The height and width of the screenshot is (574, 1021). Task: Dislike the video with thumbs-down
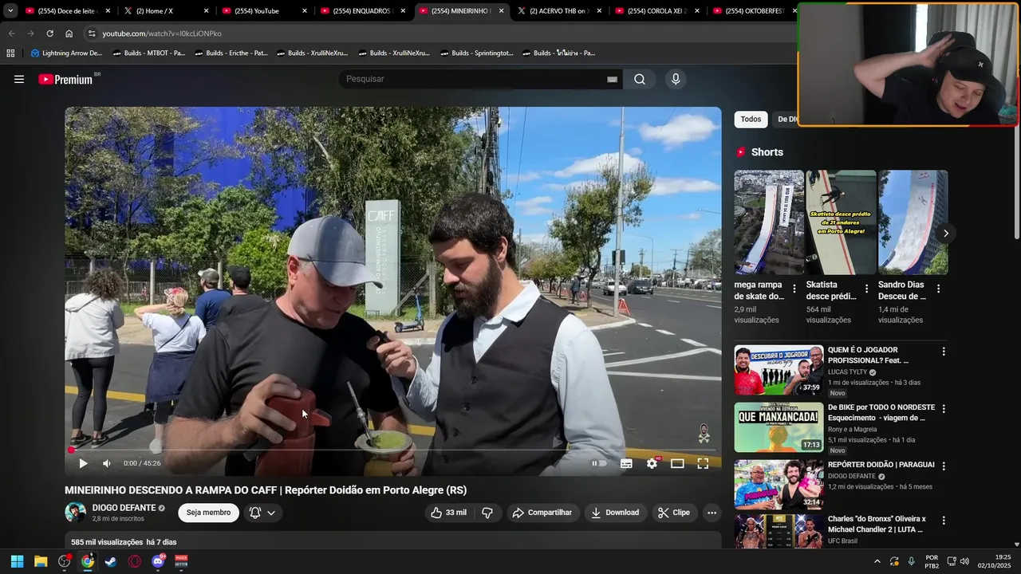point(487,513)
